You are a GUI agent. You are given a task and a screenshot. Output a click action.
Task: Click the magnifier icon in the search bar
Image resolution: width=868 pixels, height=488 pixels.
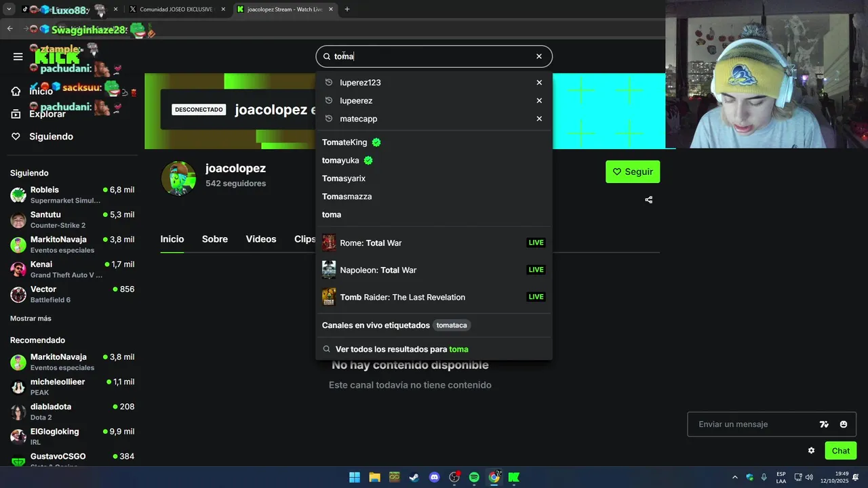click(327, 56)
